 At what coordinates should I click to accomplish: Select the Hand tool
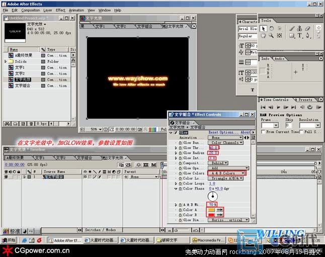263,35
